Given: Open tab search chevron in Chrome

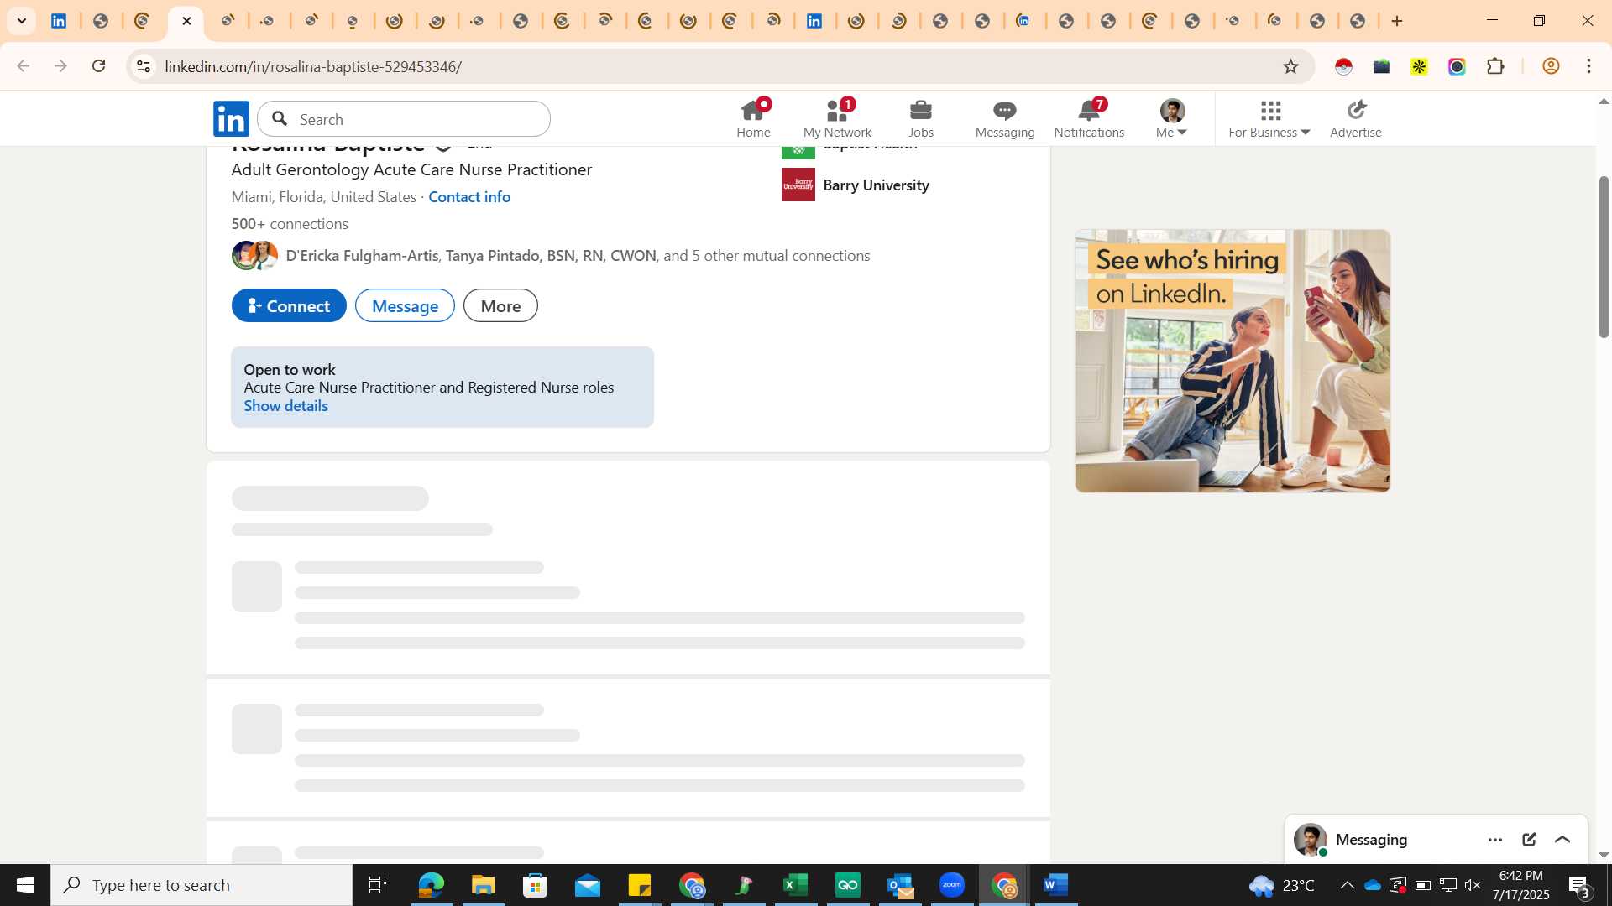Looking at the screenshot, I should click(x=22, y=21).
